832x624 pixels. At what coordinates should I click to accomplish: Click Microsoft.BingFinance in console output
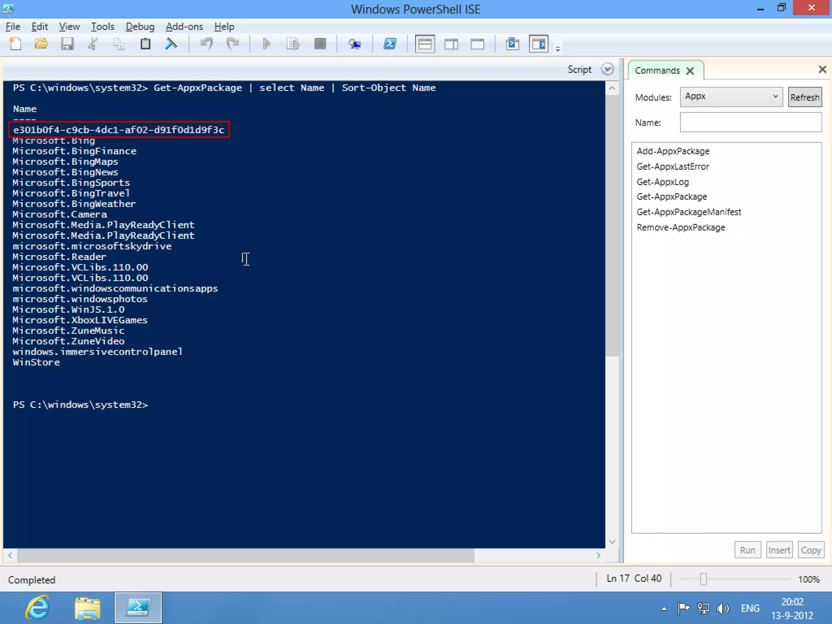(74, 151)
